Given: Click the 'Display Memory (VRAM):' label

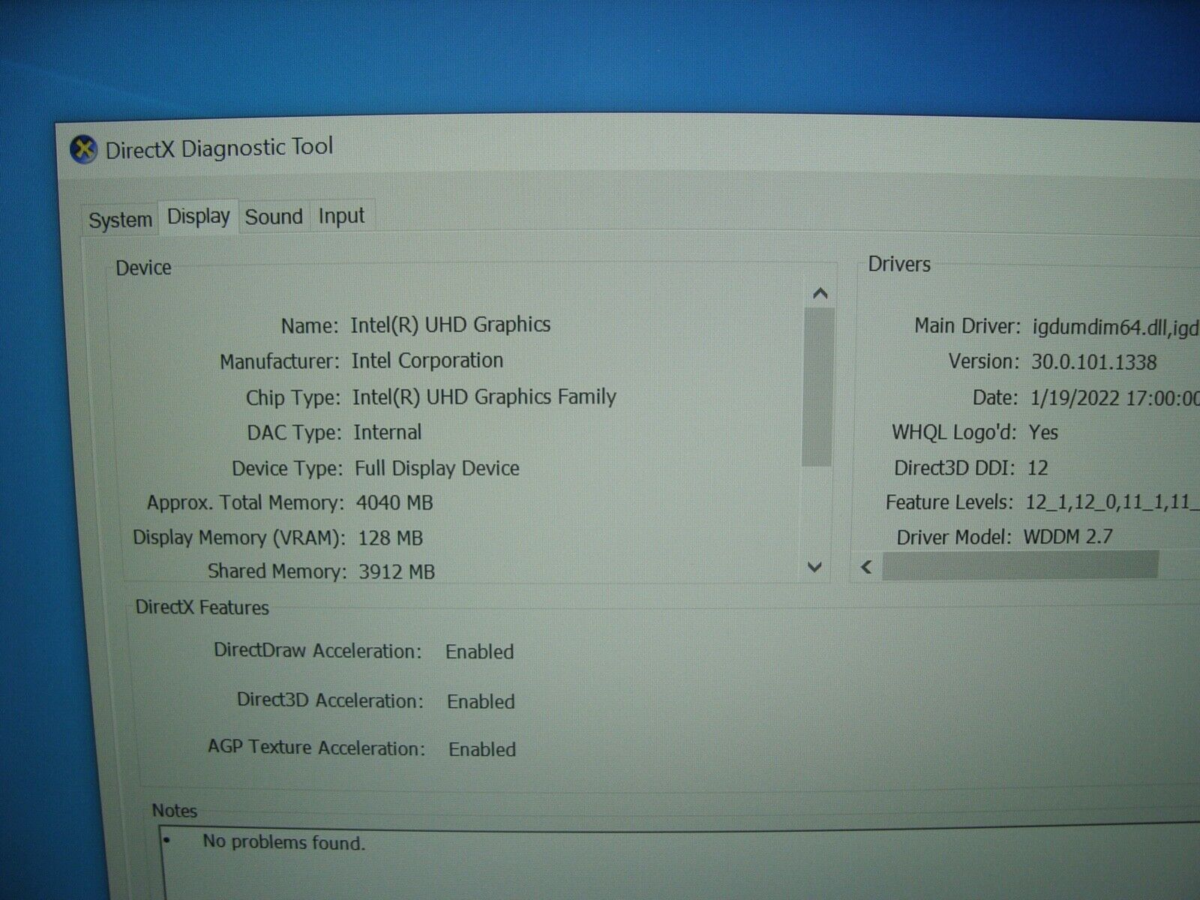Looking at the screenshot, I should (239, 538).
